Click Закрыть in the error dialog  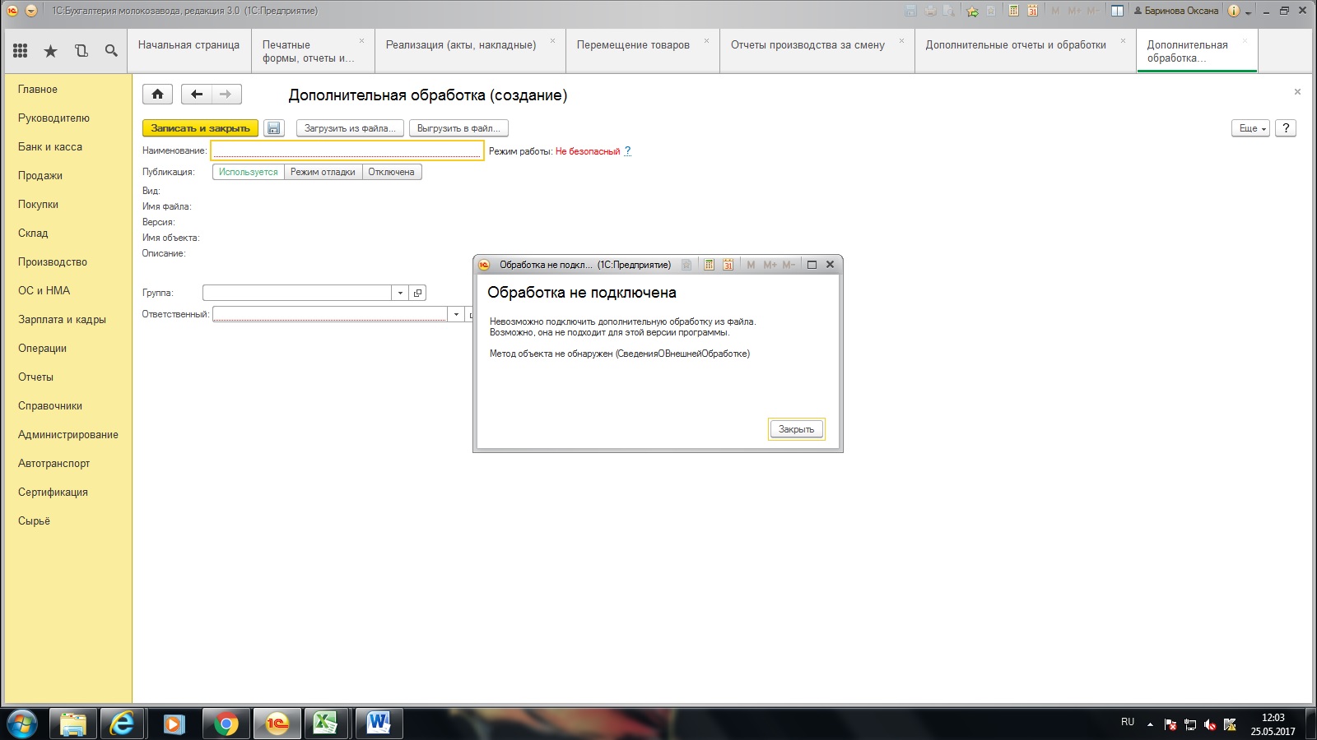point(796,429)
